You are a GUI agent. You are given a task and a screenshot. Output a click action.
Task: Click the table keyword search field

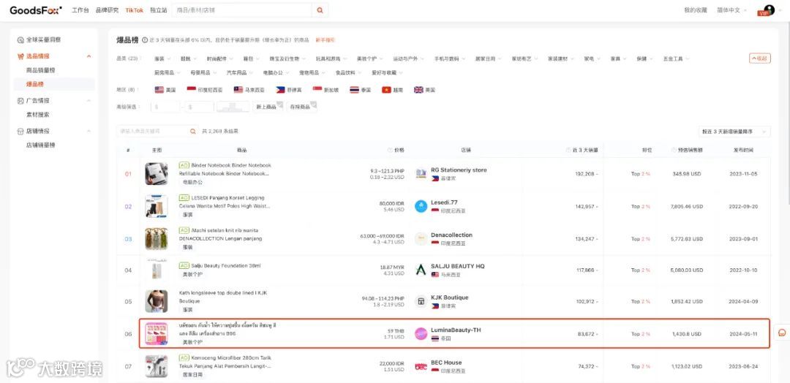(152, 132)
